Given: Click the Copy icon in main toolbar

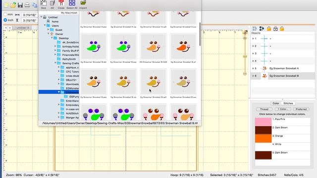Looking at the screenshot, I should (35, 5).
